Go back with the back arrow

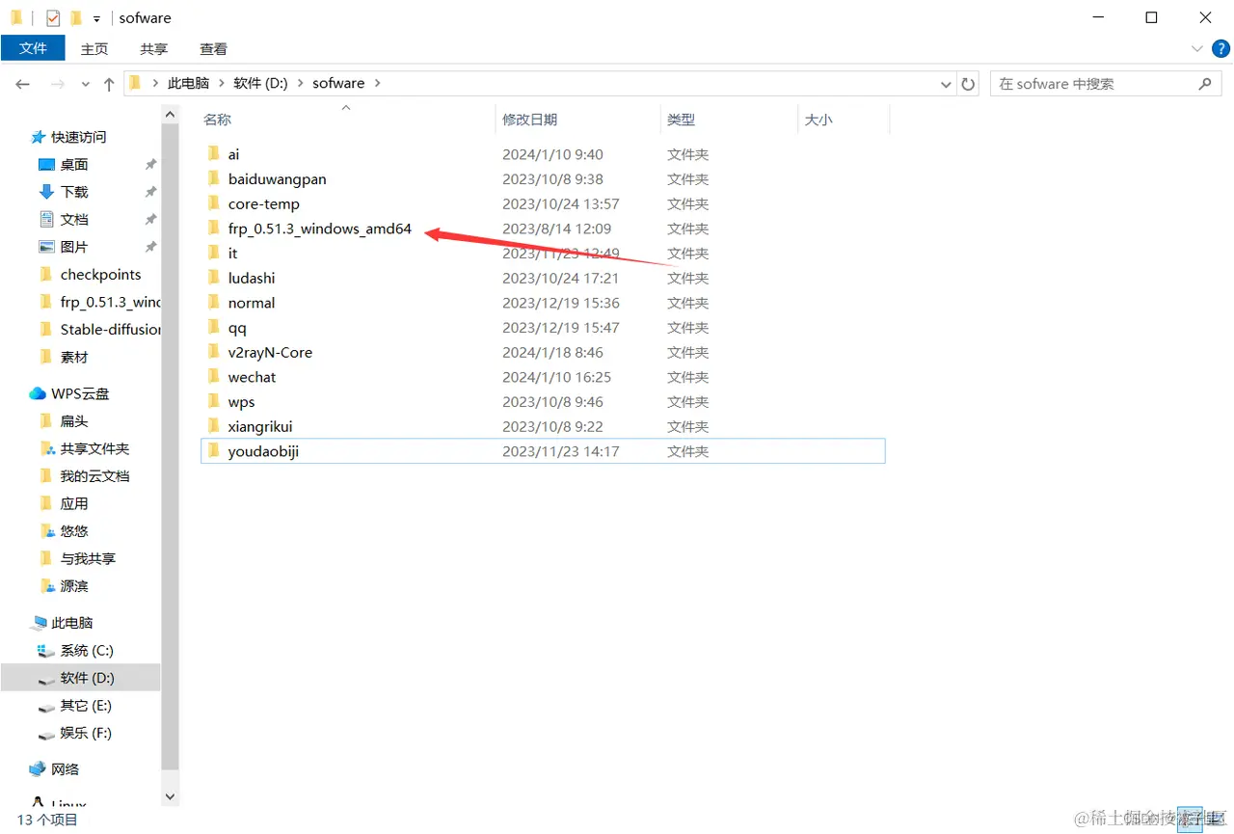(23, 84)
